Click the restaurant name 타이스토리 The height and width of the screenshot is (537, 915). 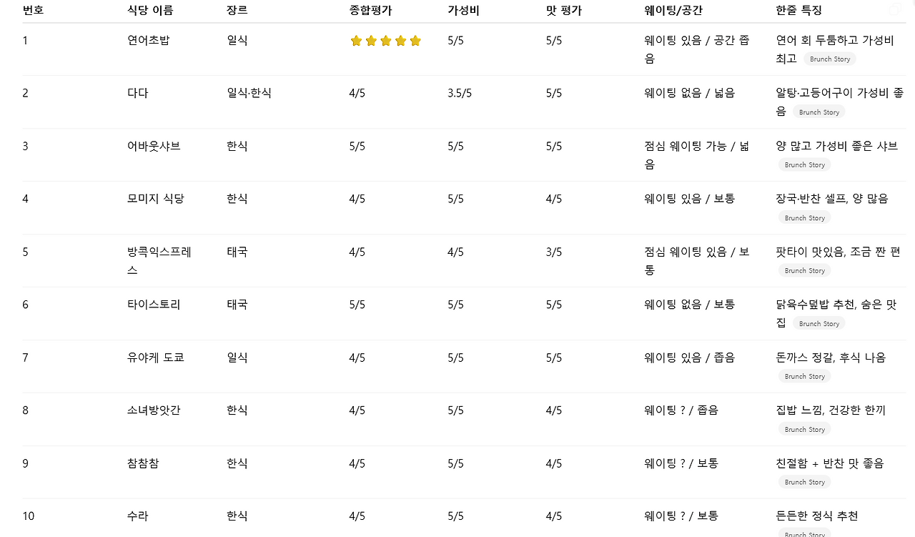click(154, 305)
